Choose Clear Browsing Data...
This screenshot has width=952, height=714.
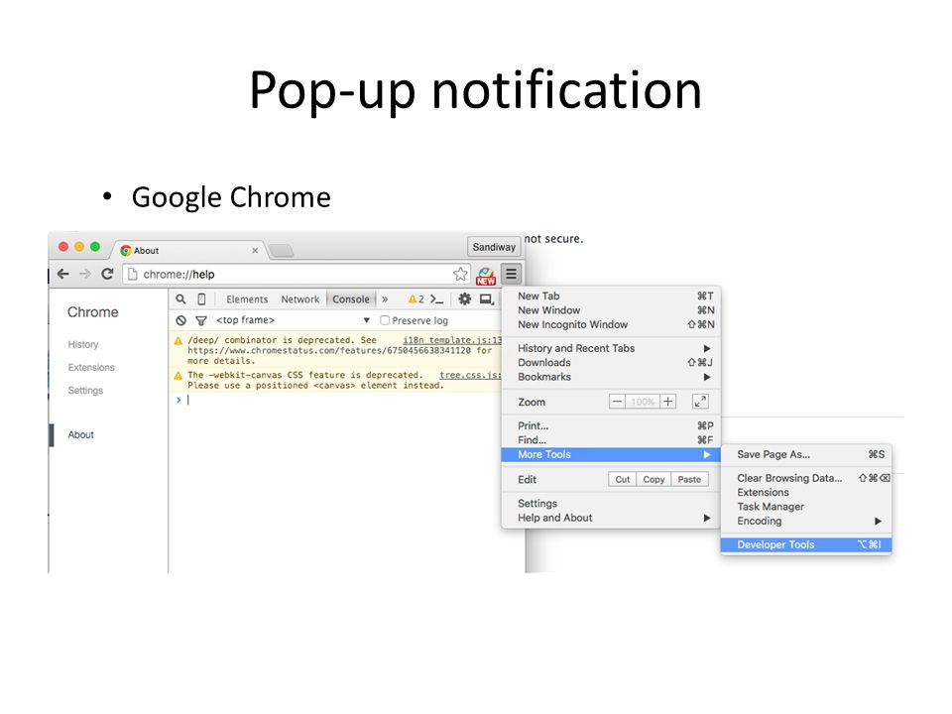tap(806, 478)
